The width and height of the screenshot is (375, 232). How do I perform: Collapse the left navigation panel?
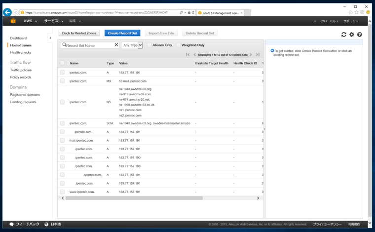pos(50,38)
